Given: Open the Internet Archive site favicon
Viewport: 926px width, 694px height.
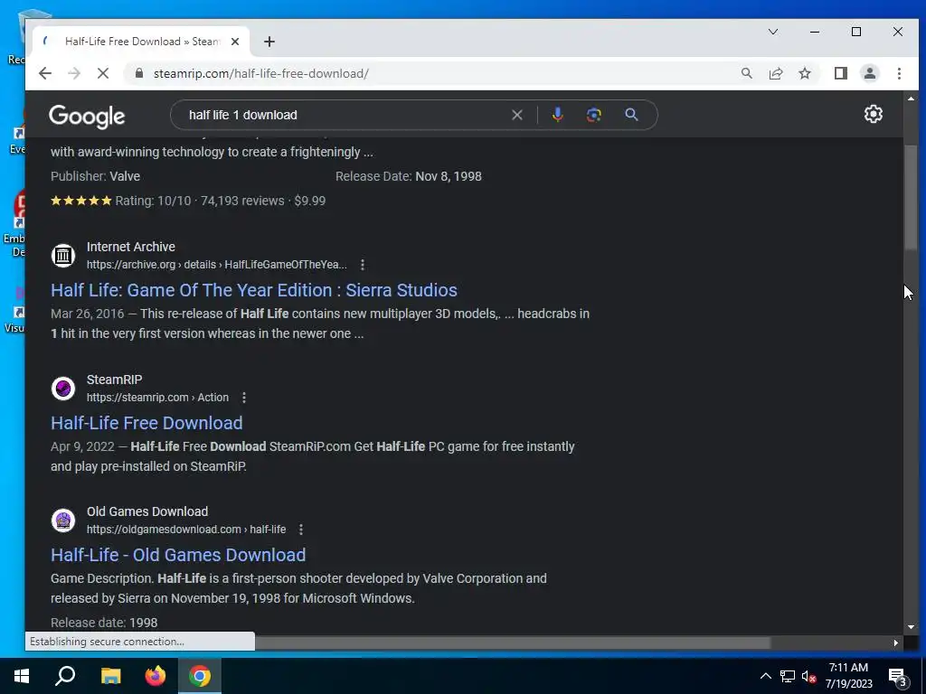Looking at the screenshot, I should click(63, 256).
